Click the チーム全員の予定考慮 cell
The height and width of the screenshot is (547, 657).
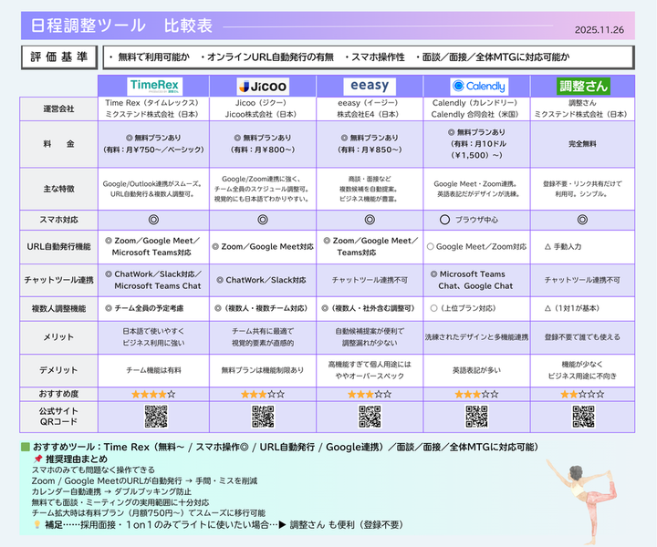(154, 308)
